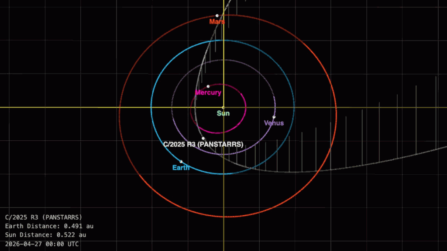Click the comet name in the info panel

point(44,217)
